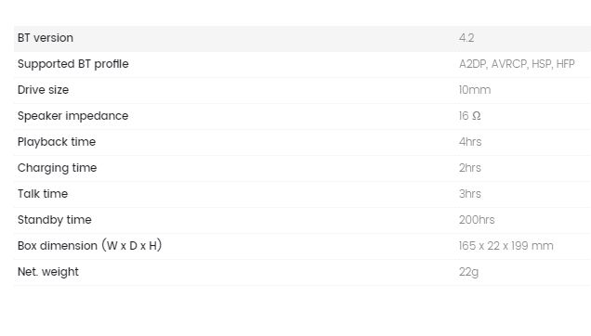Click the Supported BT profile label
591x336 pixels.
[x=73, y=64]
